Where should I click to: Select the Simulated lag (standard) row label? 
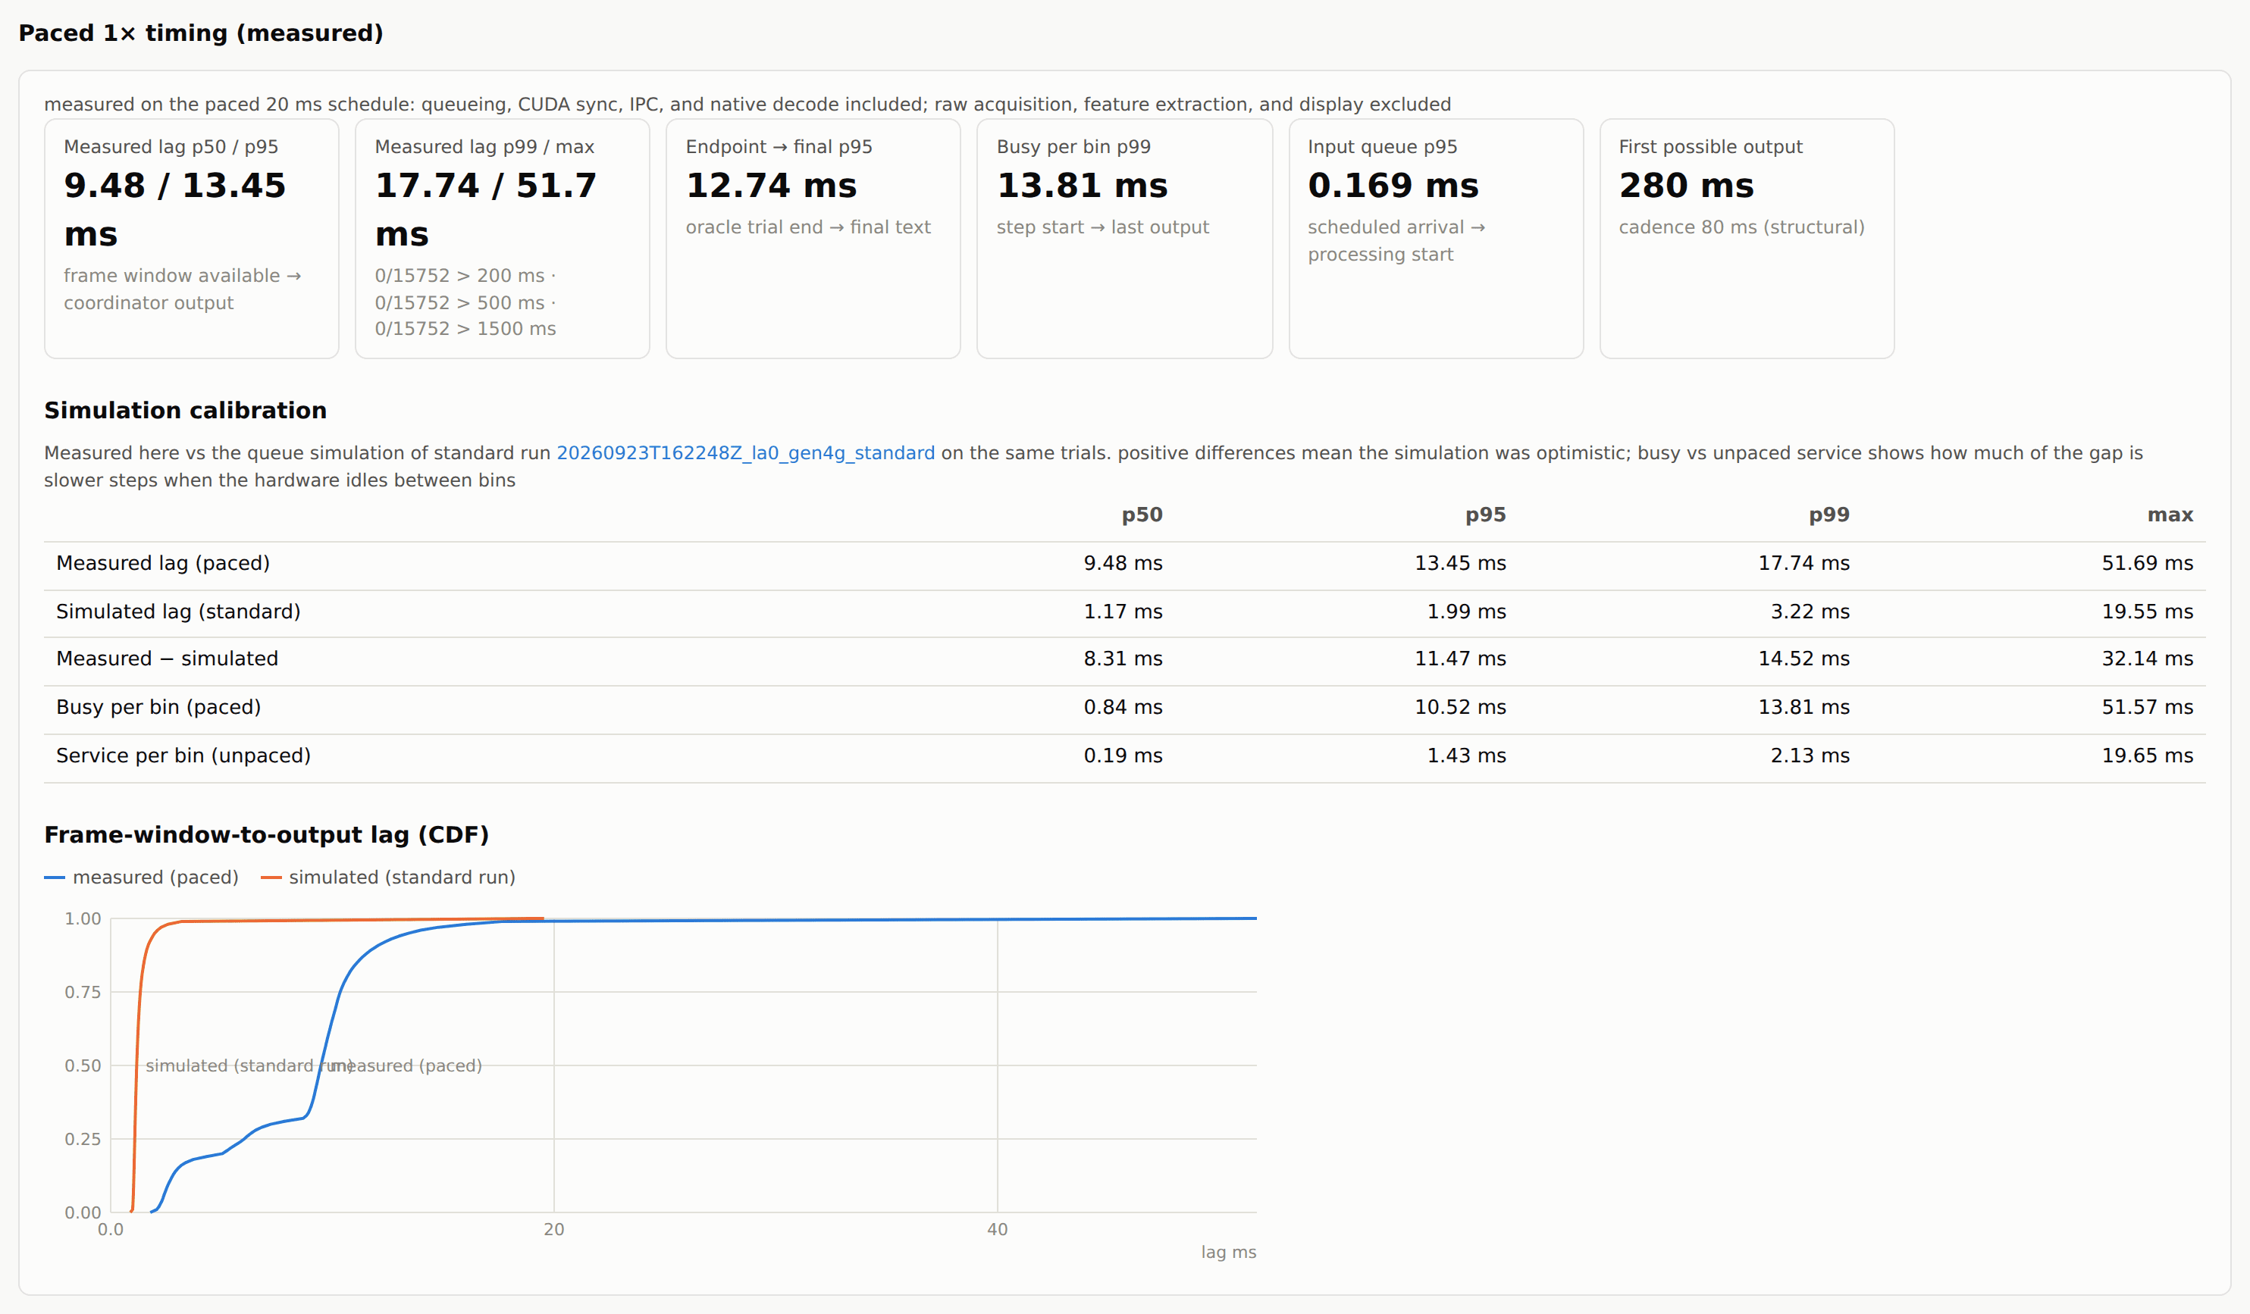pos(179,612)
